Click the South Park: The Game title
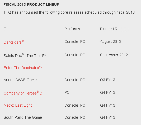The width and height of the screenshot is (141, 125). click(23, 117)
